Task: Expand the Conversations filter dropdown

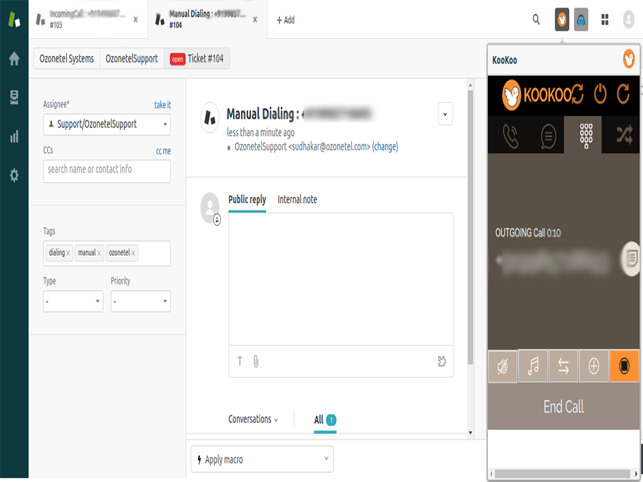Action: coord(252,419)
